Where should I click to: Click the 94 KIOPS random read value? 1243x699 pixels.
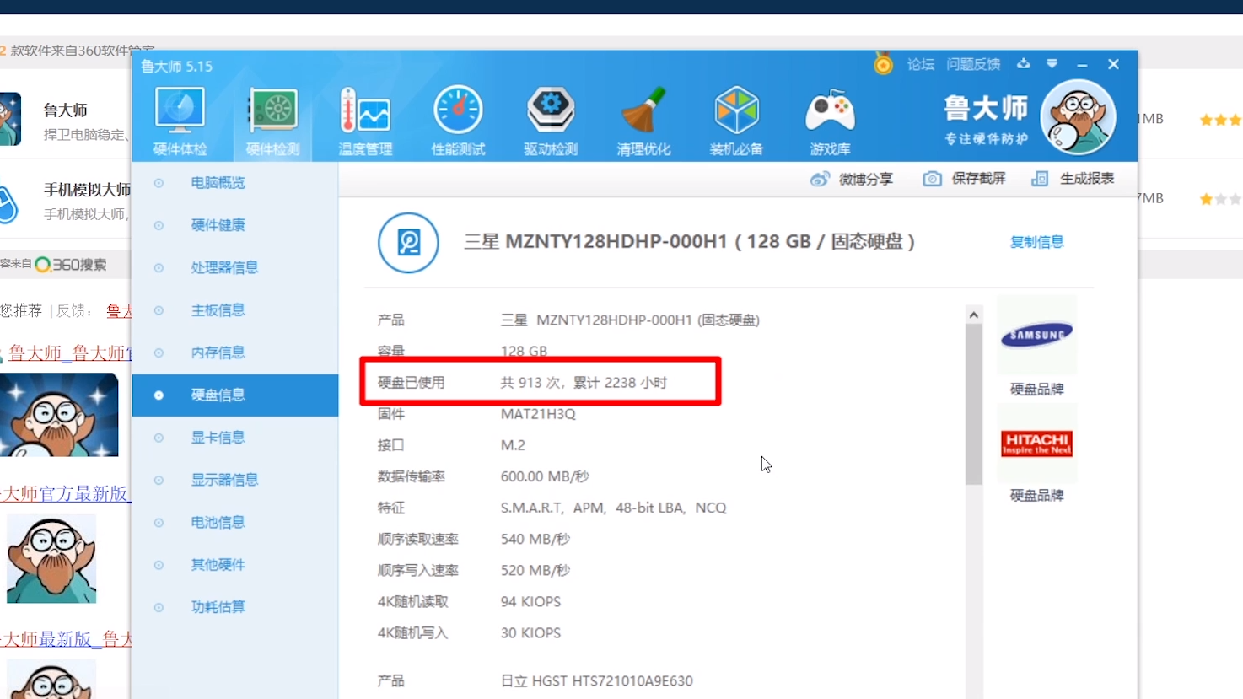(x=530, y=602)
